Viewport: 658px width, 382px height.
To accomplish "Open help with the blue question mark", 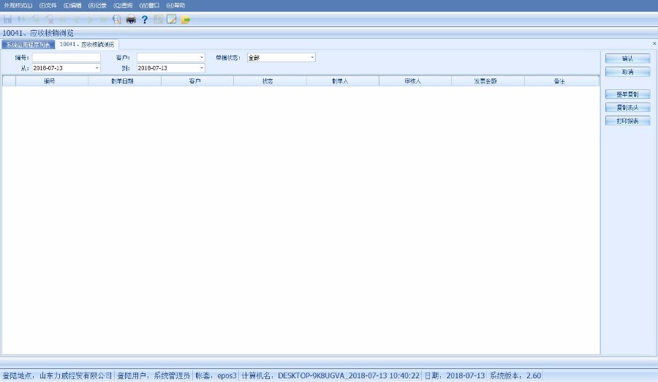I will point(144,19).
